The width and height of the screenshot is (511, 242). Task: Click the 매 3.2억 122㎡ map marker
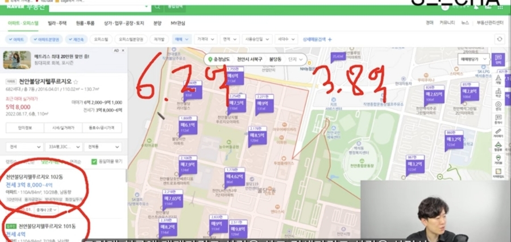click(x=416, y=166)
